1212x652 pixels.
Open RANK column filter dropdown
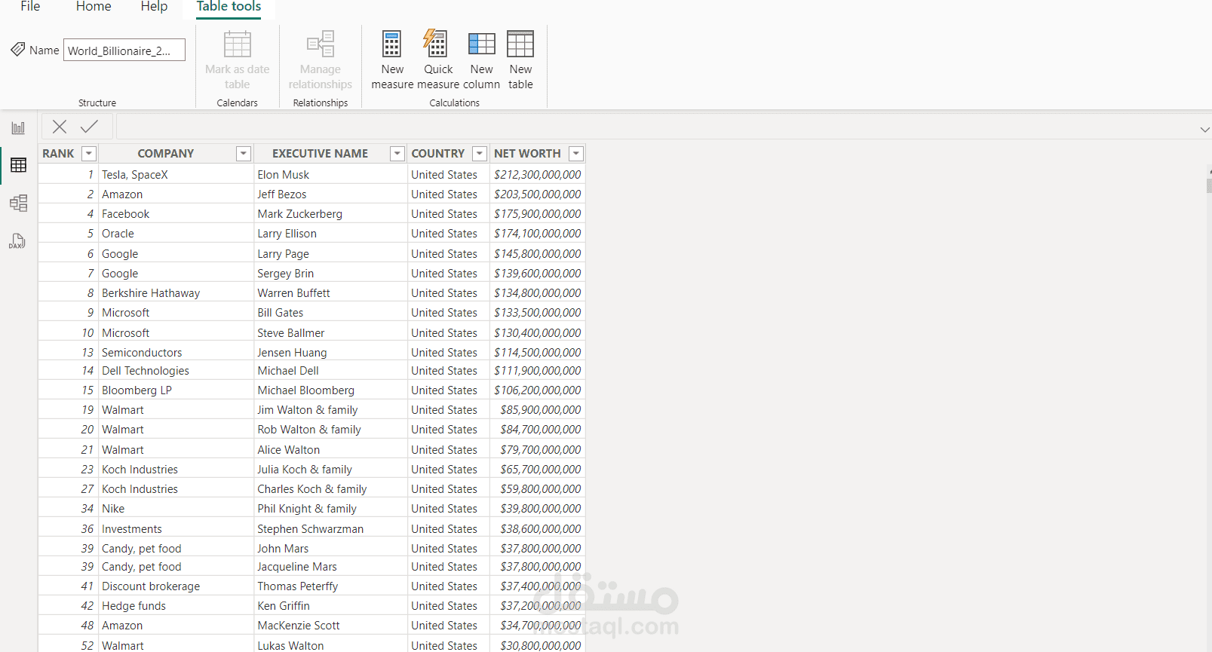click(x=89, y=154)
